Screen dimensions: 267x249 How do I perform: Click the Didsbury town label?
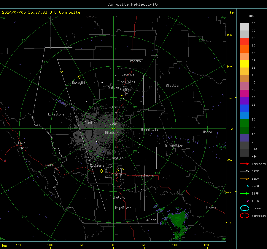click(x=112, y=133)
